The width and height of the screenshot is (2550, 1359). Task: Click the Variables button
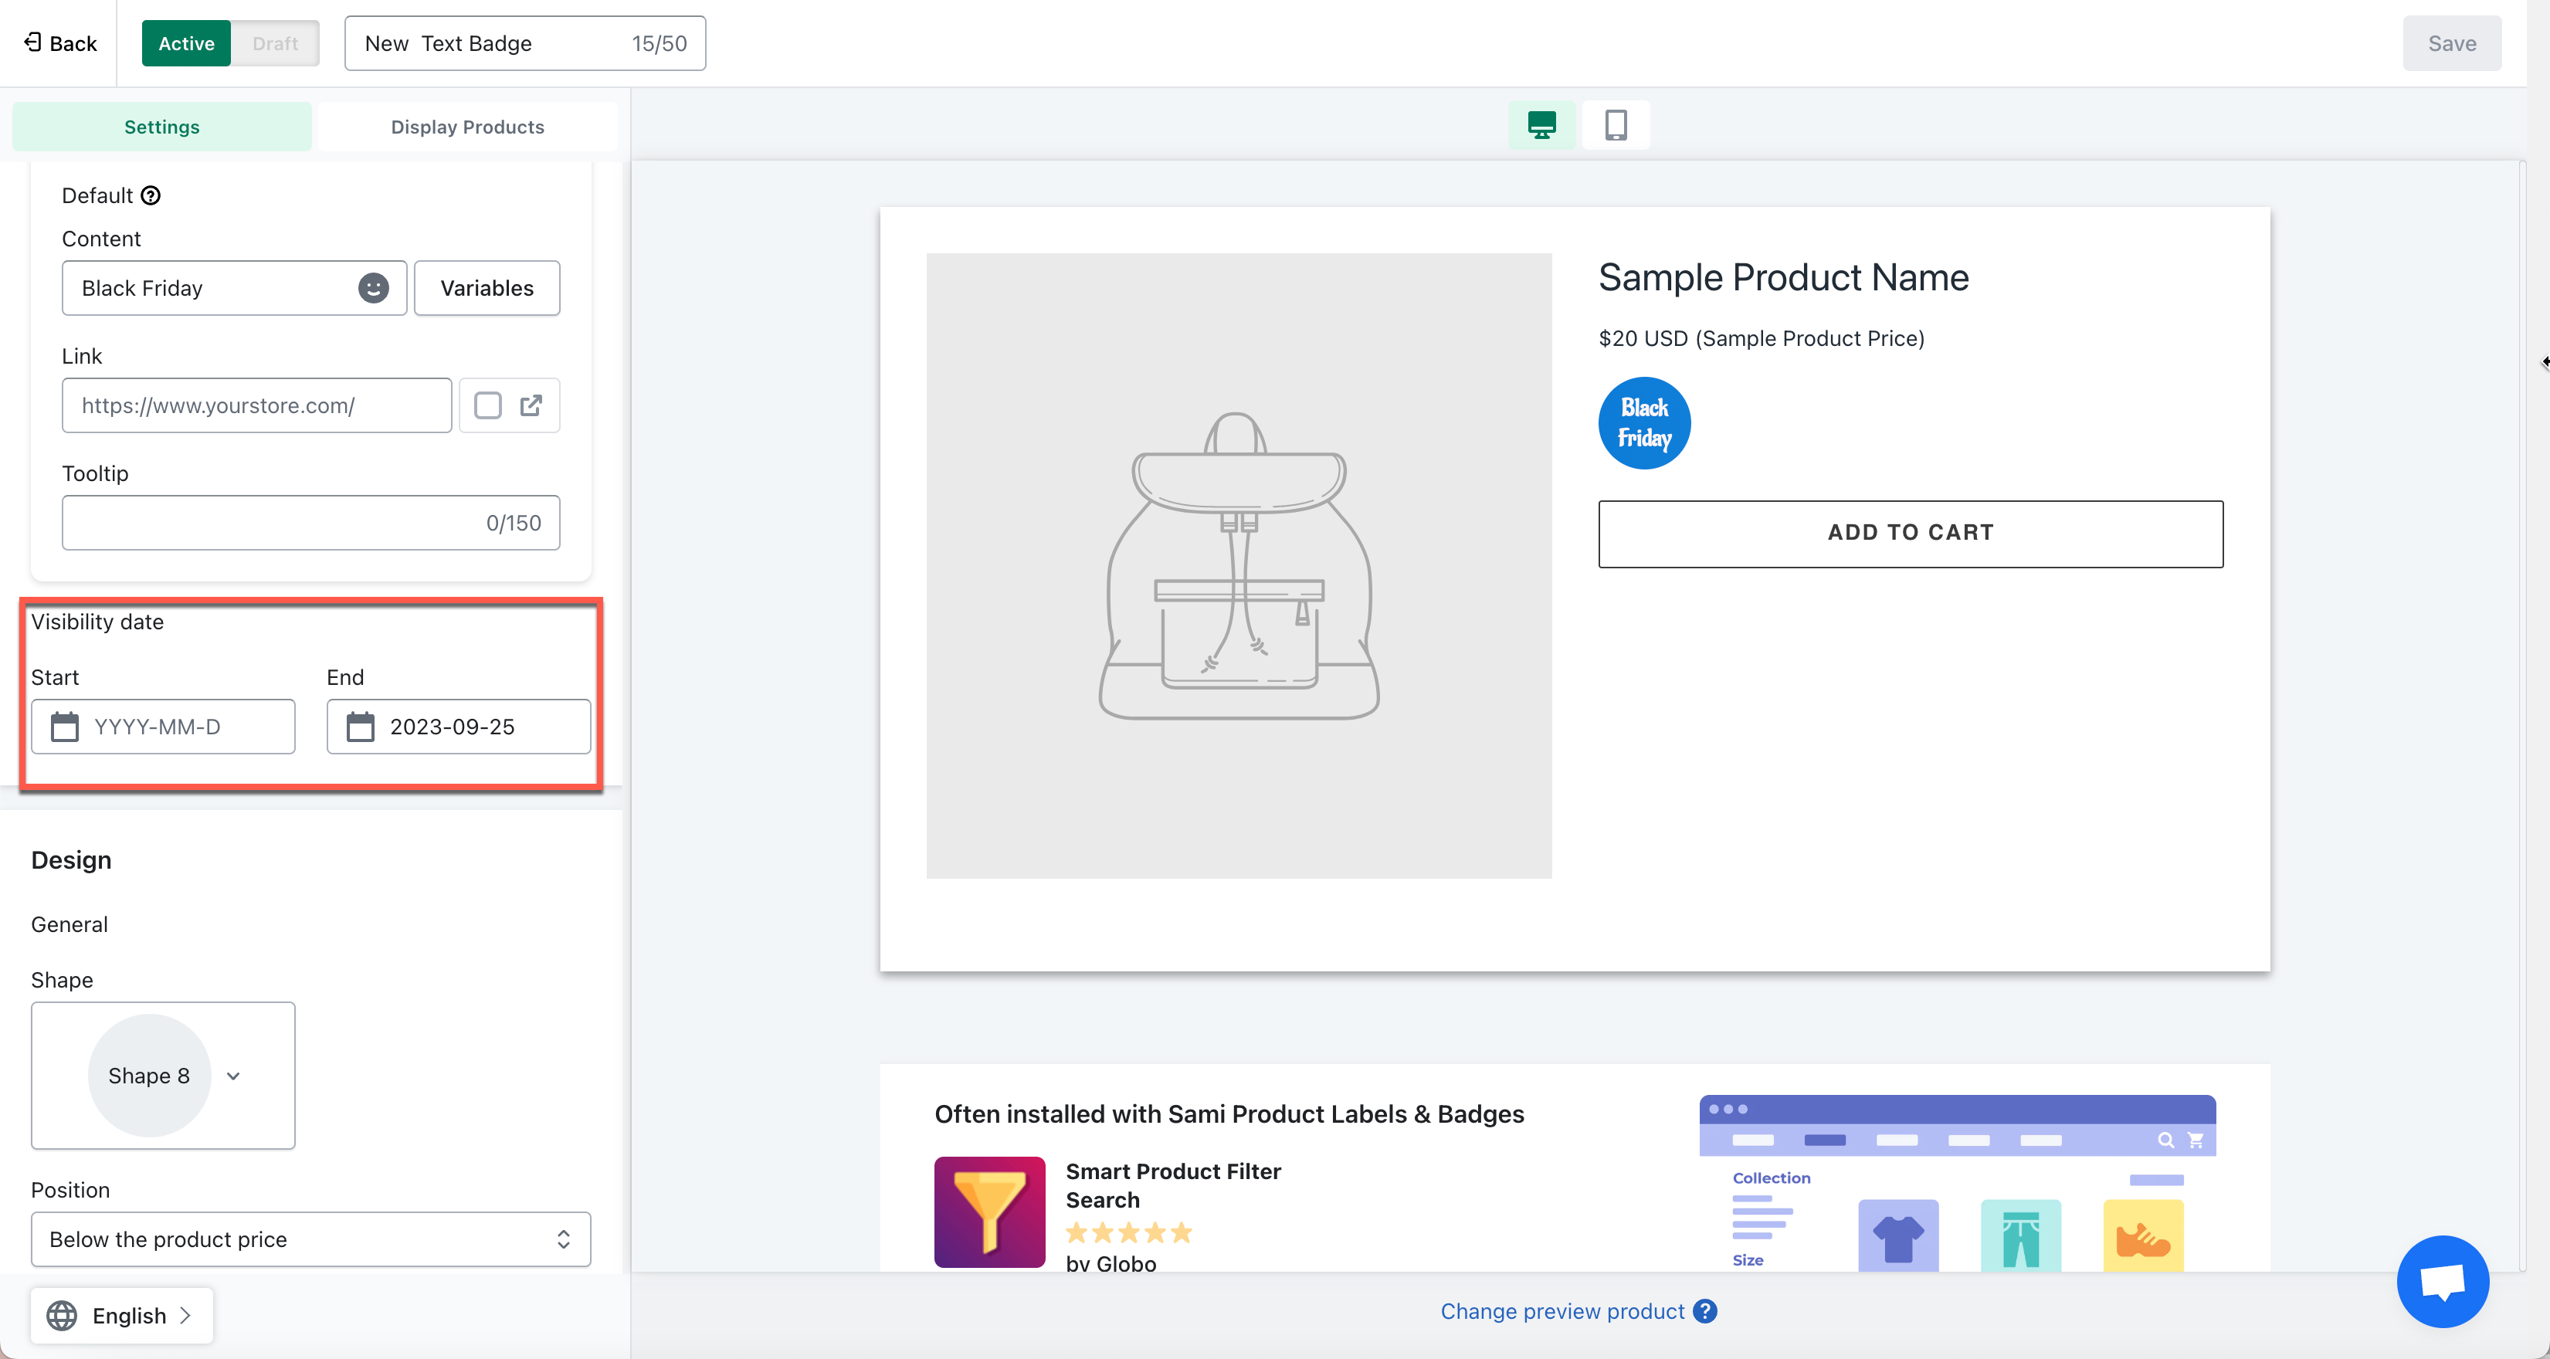[487, 288]
